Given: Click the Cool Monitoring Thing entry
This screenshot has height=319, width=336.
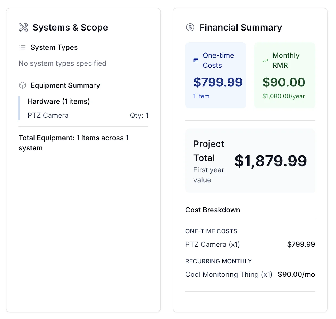Looking at the screenshot, I should tap(228, 274).
